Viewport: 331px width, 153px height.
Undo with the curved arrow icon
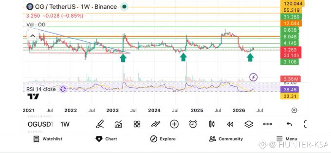click(289, 124)
